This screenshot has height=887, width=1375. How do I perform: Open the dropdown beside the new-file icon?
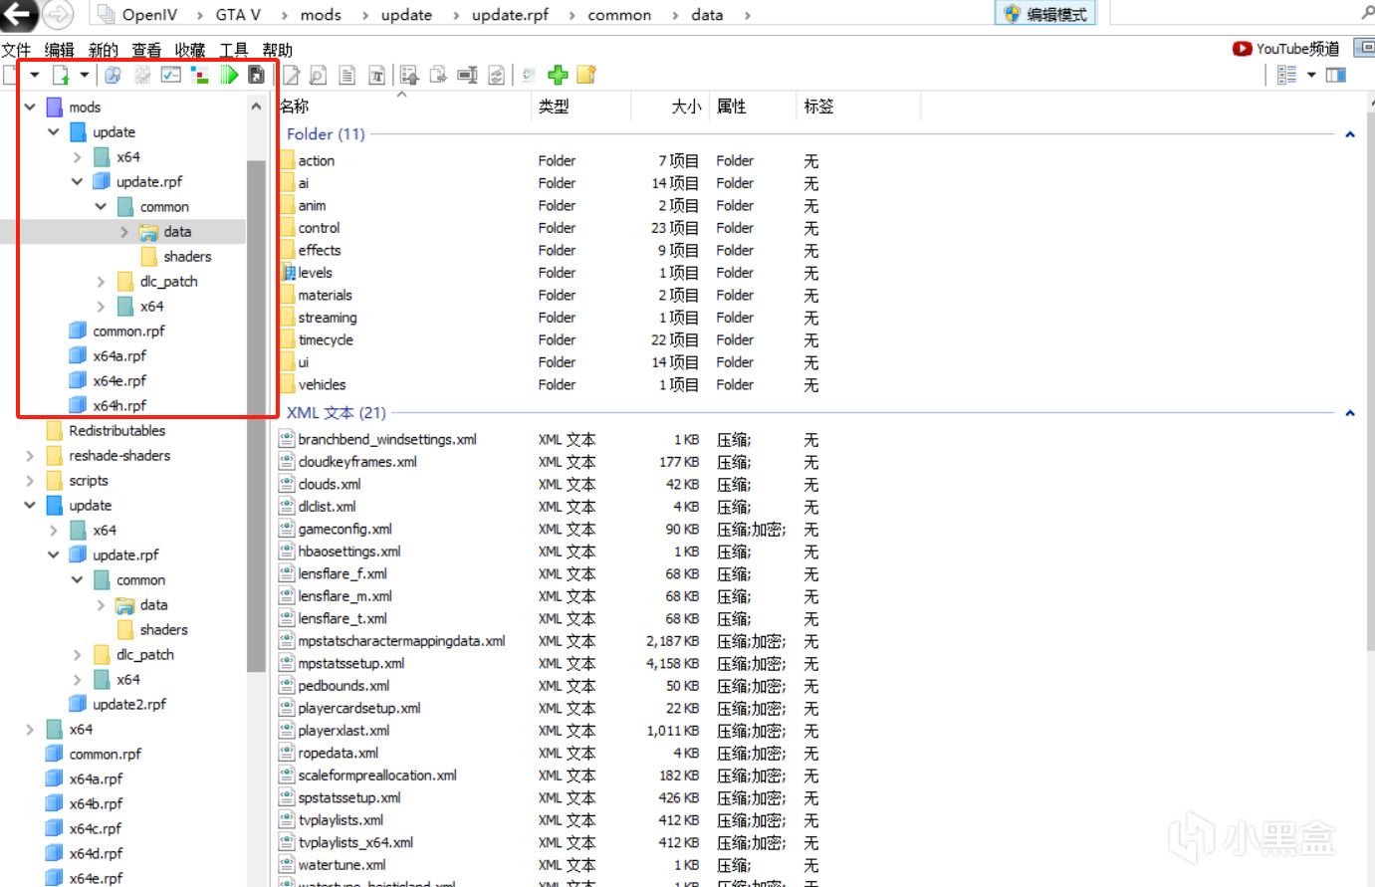tap(35, 75)
